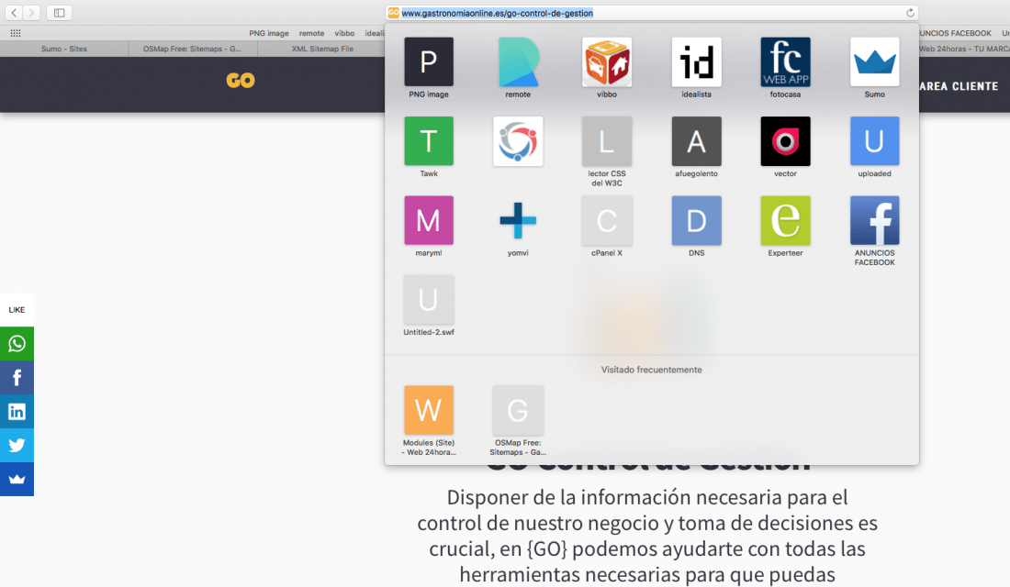The height and width of the screenshot is (587, 1010).
Task: Open the Experteer favorite icon
Action: click(785, 220)
